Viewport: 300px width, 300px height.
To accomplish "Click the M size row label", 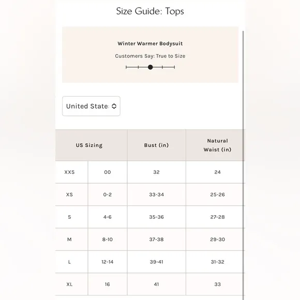I will (69, 239).
